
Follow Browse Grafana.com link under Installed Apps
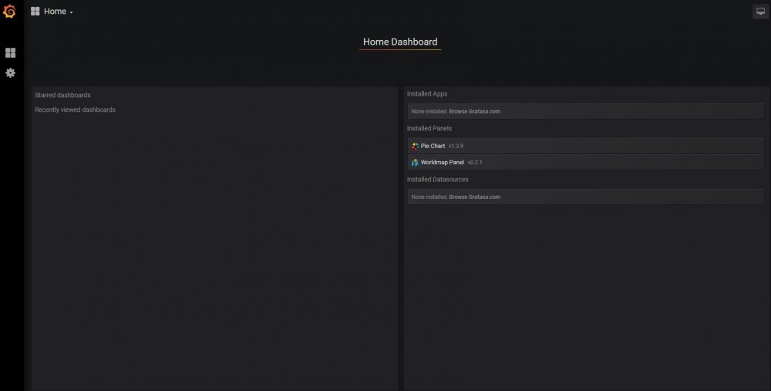[x=474, y=112]
